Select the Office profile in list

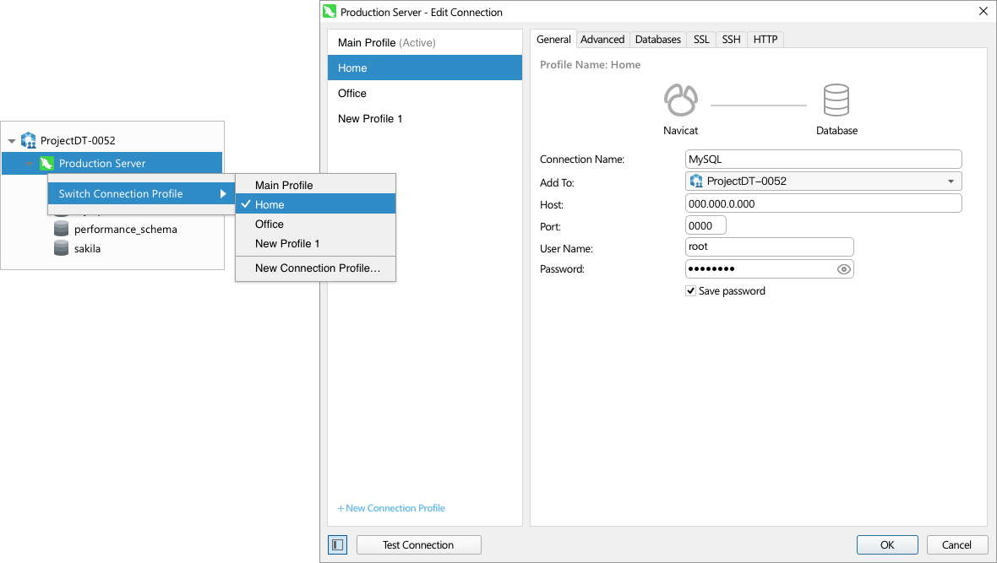click(x=425, y=93)
